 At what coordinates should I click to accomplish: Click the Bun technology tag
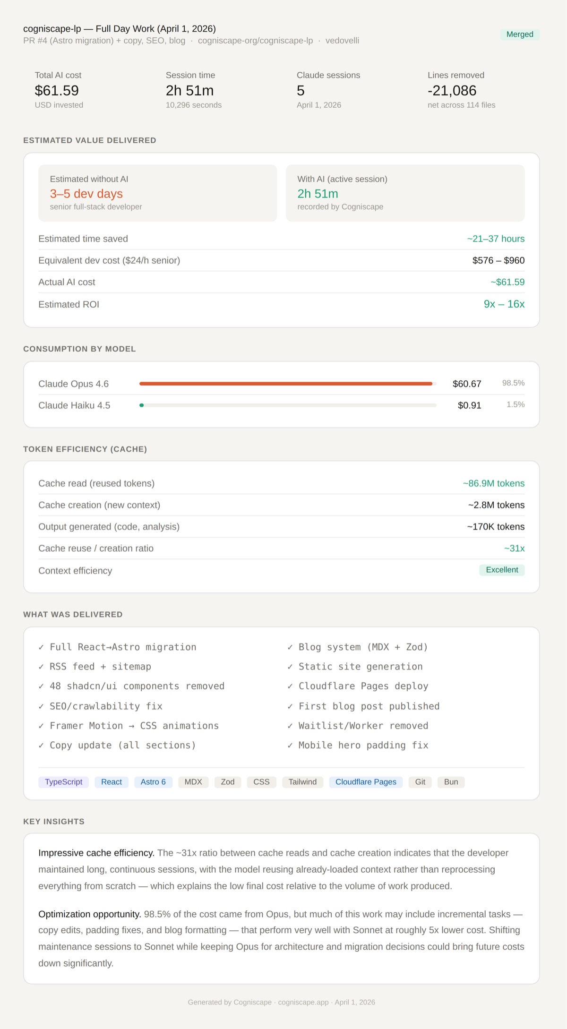(x=451, y=782)
